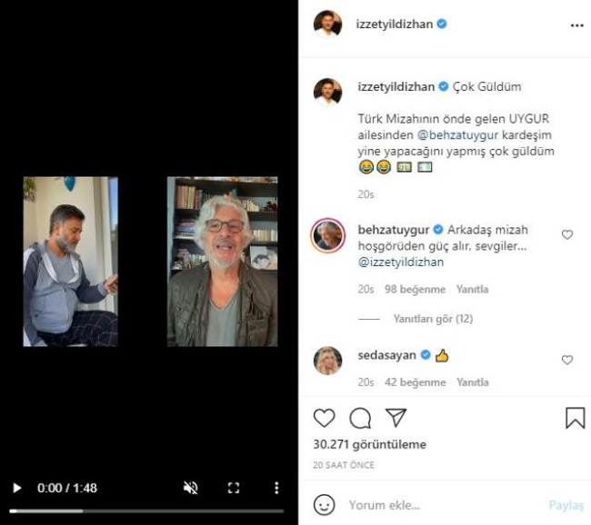
Task: Like behzatuygur's comment
Action: [x=567, y=234]
